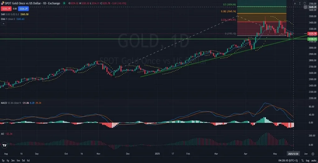Viewport: 318px width, 163px height.
Task: Click the 0.382 (3545.74) Fibonacci level label
Action: click(228, 12)
